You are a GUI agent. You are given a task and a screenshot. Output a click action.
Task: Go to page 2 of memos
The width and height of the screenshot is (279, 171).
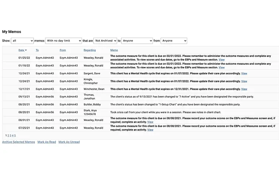tap(8, 136)
